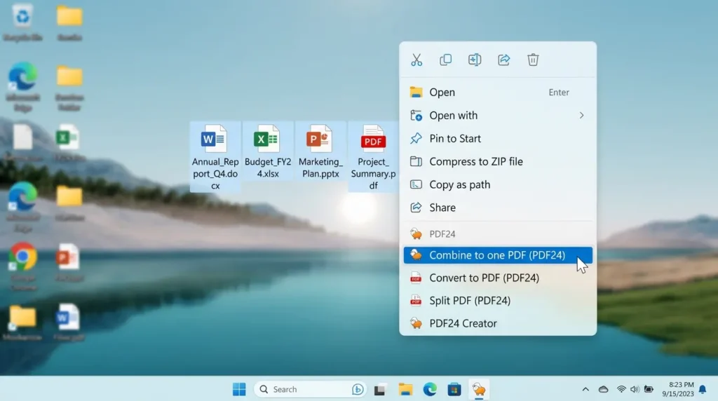Click the Wi-Fi network tray icon
718x401 pixels.
pyautogui.click(x=621, y=390)
